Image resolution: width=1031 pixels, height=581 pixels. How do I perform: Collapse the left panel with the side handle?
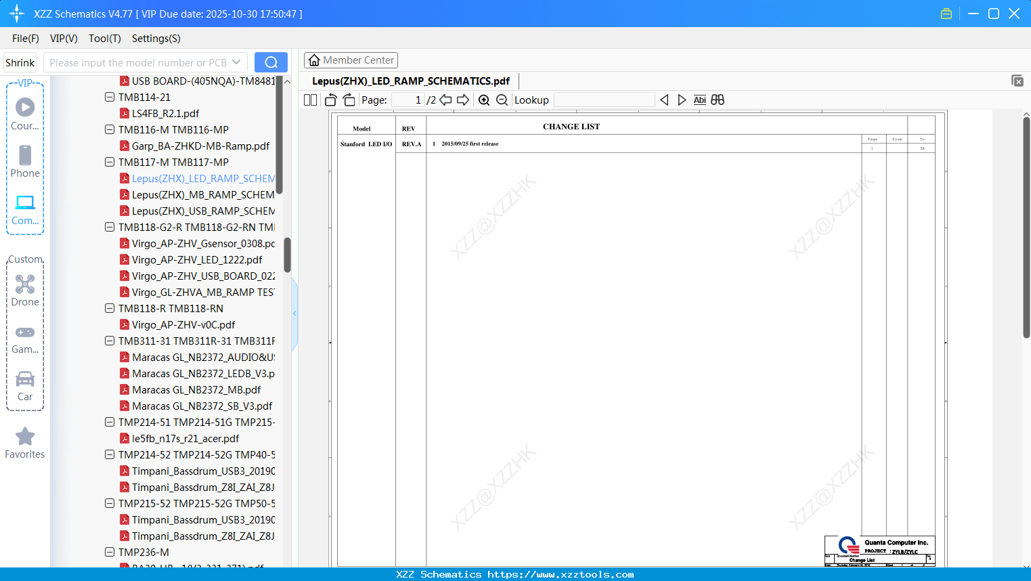[294, 313]
